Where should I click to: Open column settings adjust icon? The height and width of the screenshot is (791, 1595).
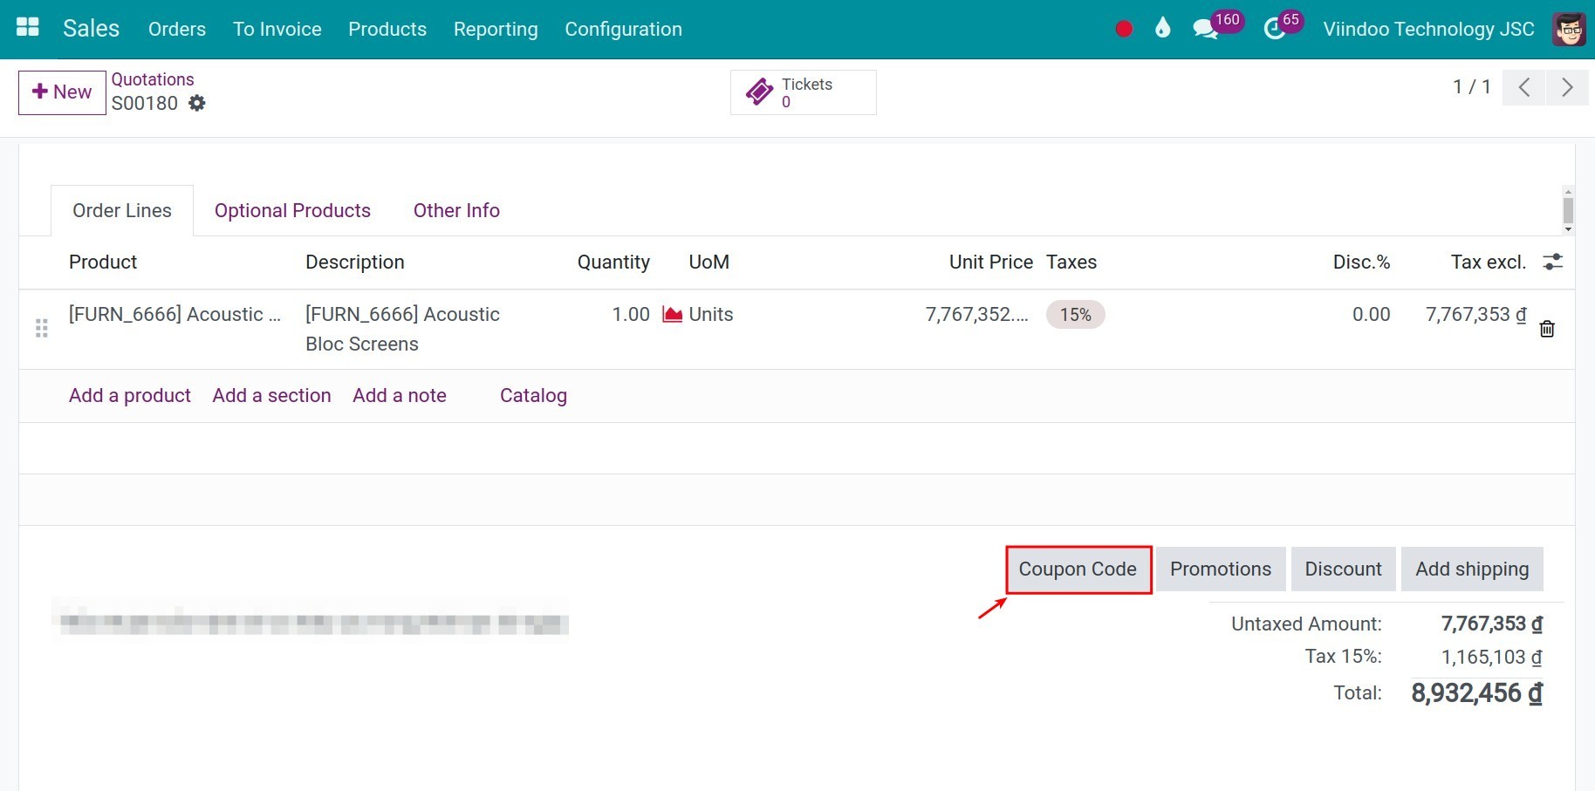tap(1553, 262)
